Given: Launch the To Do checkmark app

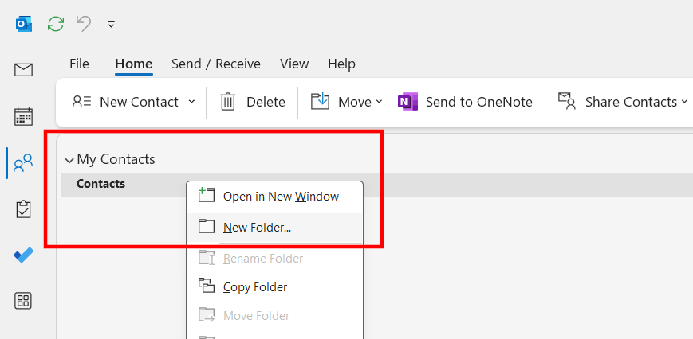Looking at the screenshot, I should pos(23,255).
